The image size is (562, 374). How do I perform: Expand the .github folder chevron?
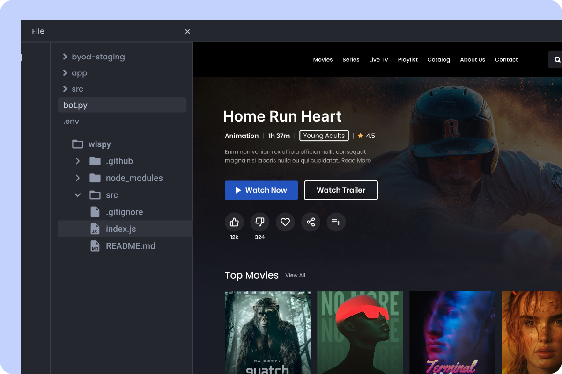pyautogui.click(x=78, y=161)
